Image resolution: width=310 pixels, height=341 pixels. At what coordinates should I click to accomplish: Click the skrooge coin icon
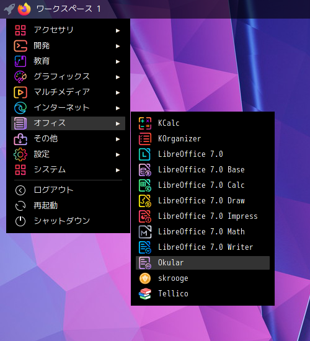145,278
